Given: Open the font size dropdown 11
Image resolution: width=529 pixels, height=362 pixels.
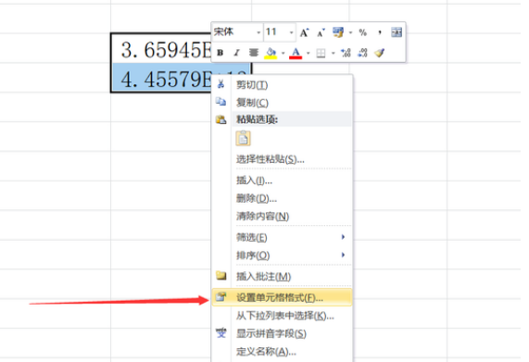Looking at the screenshot, I should (292, 32).
